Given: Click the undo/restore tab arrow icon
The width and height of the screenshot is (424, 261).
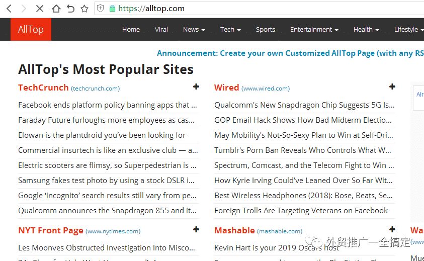Looking at the screenshot, I should (x=70, y=9).
